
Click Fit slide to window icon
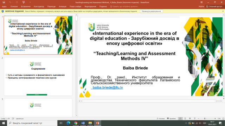click(x=223, y=119)
